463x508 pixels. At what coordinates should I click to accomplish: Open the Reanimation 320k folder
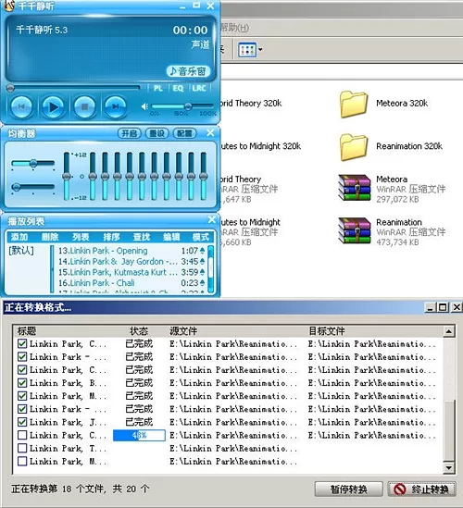[x=392, y=147]
